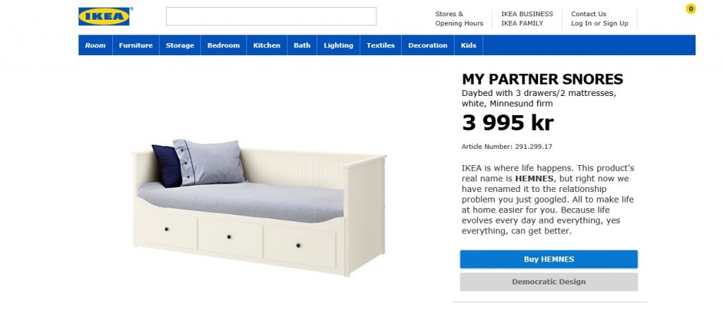Go to the Bedroom menu
This screenshot has height=314, width=723.
tap(223, 45)
